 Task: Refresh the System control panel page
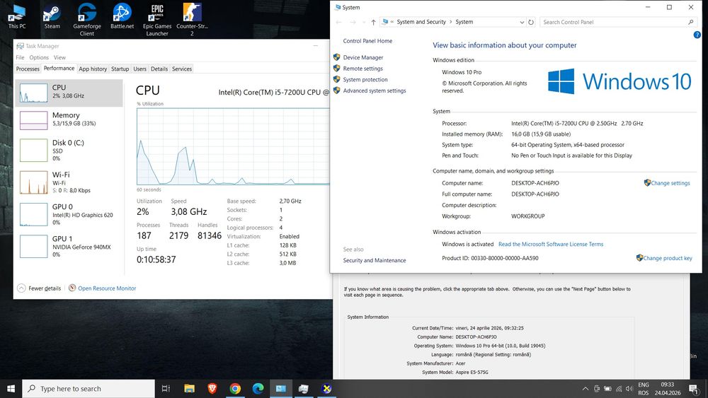pyautogui.click(x=531, y=22)
